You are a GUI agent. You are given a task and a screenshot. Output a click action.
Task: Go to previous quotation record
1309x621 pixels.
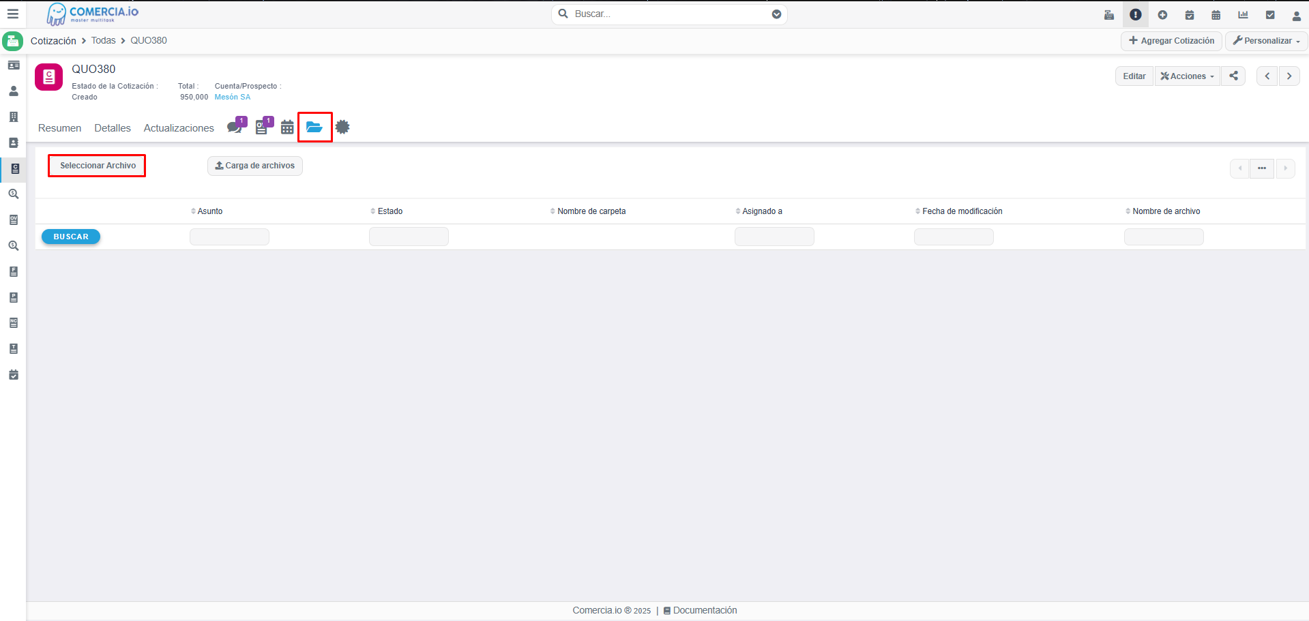[1267, 76]
